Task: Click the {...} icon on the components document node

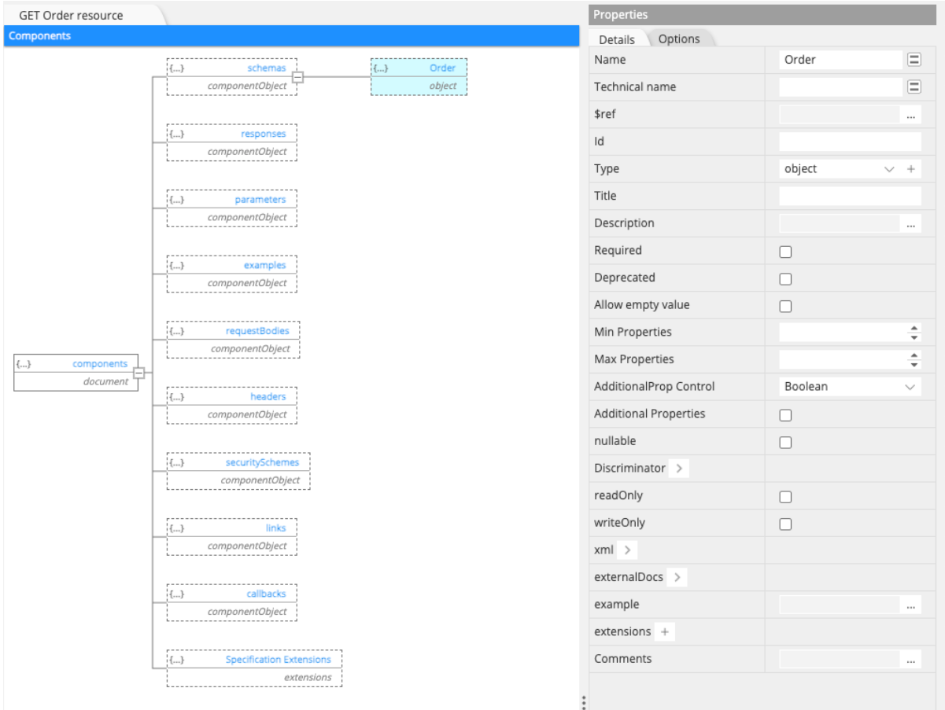Action: tap(24, 364)
